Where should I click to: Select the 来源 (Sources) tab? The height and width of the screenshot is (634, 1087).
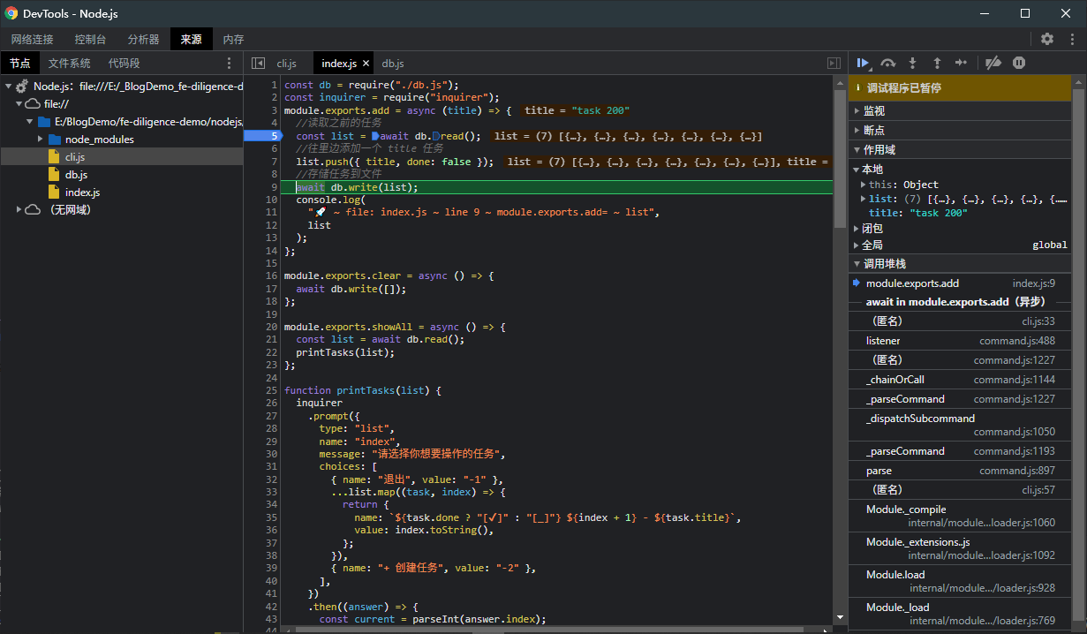coord(191,39)
